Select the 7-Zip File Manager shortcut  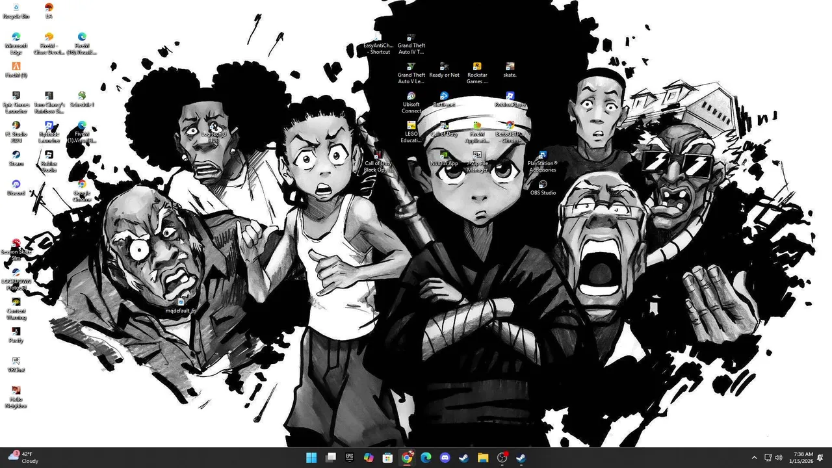click(x=476, y=161)
